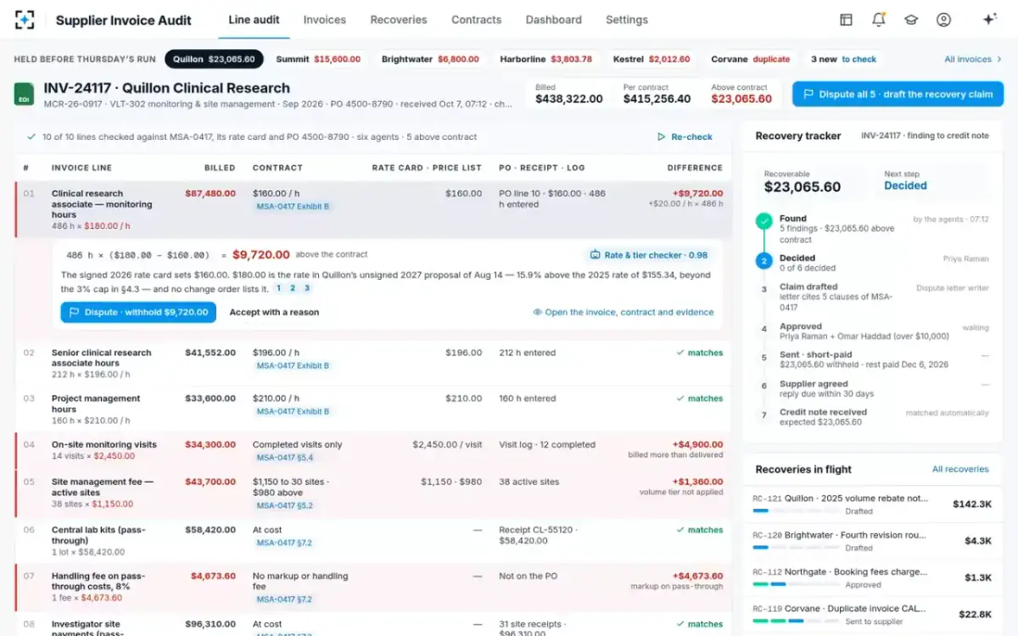Click the 3 new to check link

pyautogui.click(x=843, y=59)
